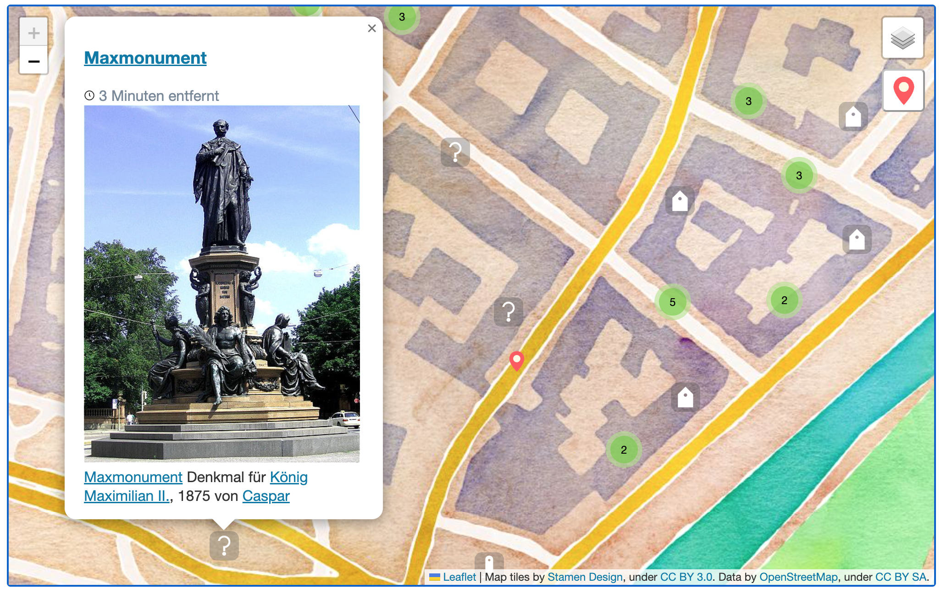
Task: Click the red location pin on map
Action: 517,360
